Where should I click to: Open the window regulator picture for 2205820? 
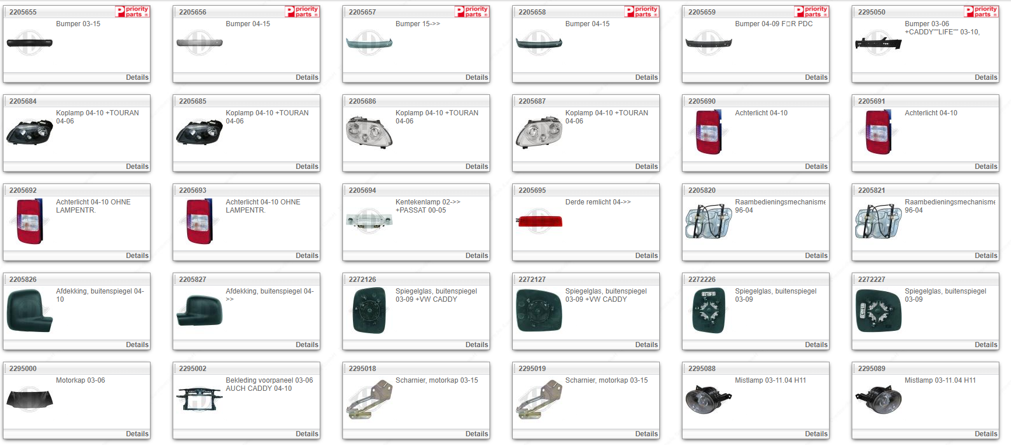tap(708, 221)
